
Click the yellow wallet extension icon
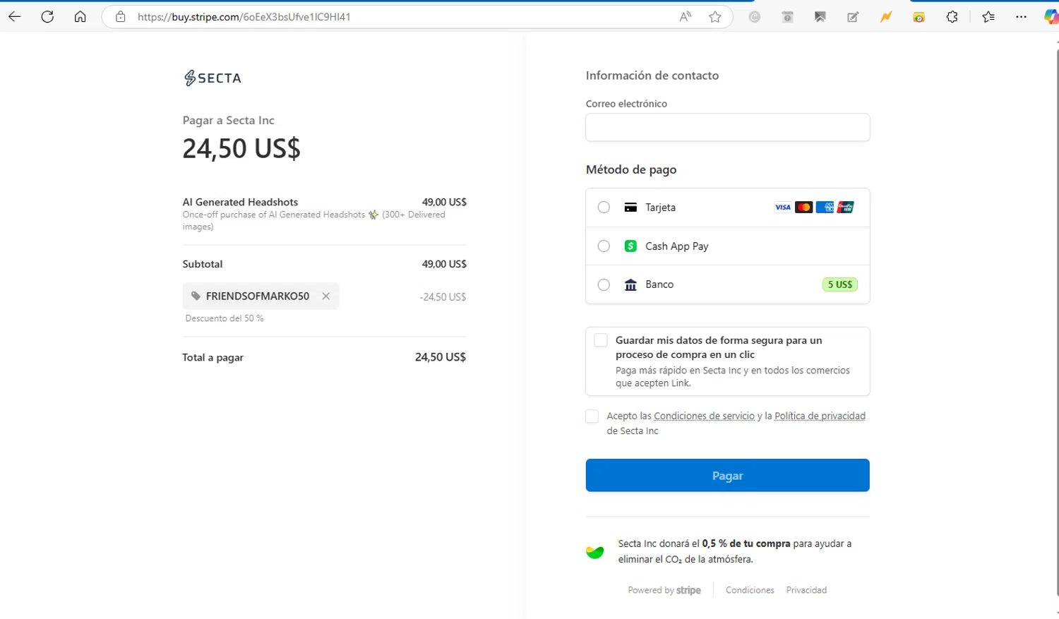pos(919,17)
